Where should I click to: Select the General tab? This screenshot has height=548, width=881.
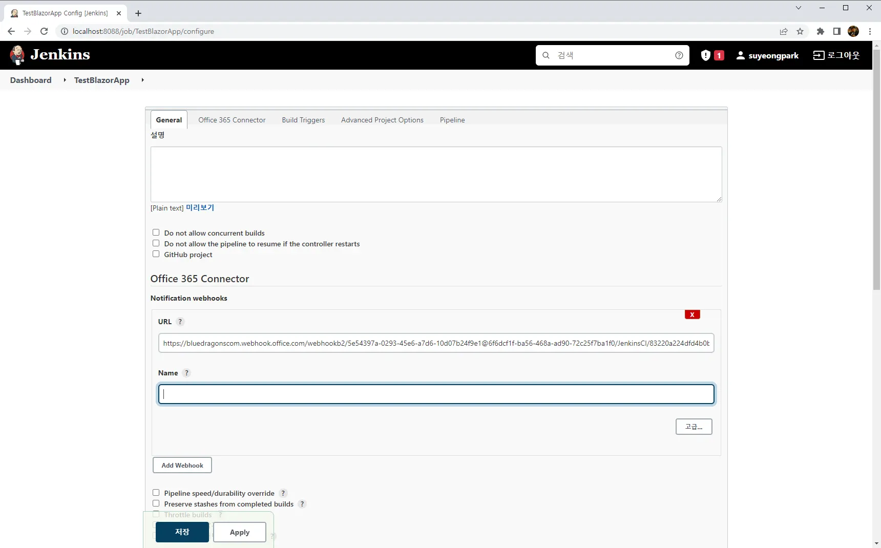point(169,120)
